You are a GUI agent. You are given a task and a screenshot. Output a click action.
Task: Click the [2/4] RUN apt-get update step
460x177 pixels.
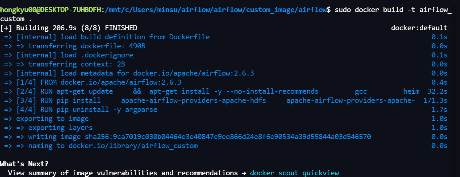click(x=212, y=91)
